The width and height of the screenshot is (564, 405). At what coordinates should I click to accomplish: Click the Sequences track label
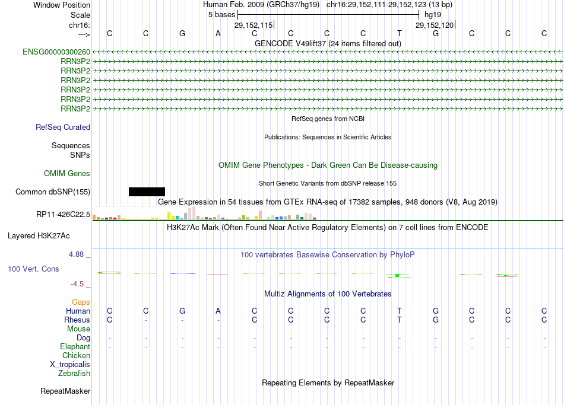(x=71, y=145)
